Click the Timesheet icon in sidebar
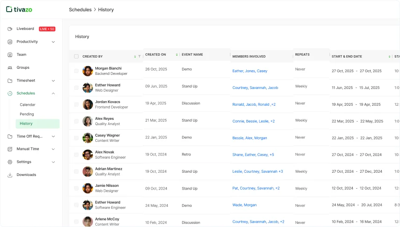The width and height of the screenshot is (400, 227). coord(10,81)
